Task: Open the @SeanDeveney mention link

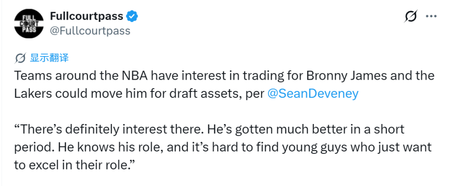Action: (x=313, y=94)
